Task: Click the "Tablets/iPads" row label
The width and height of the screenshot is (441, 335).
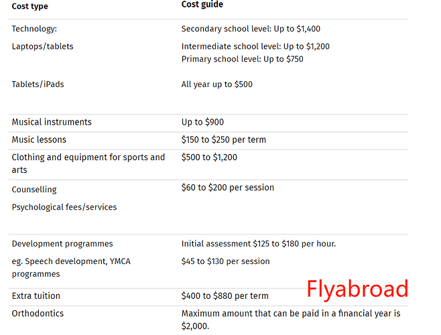Action: 38,84
